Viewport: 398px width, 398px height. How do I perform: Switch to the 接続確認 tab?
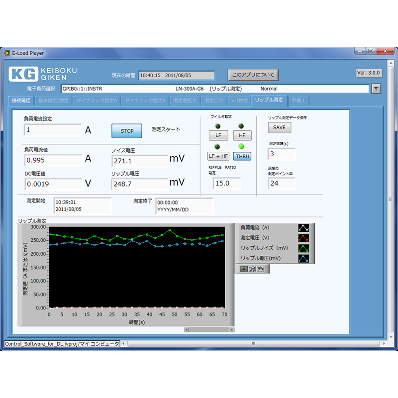coord(21,100)
